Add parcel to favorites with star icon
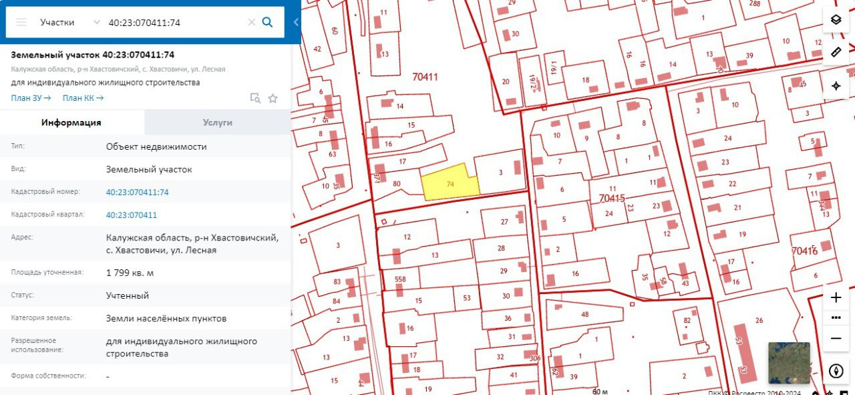Screen dimensions: 855x395 point(273,98)
